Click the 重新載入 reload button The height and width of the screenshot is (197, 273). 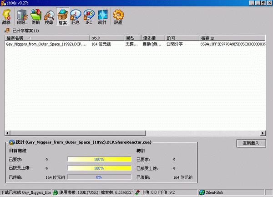[x=251, y=143]
